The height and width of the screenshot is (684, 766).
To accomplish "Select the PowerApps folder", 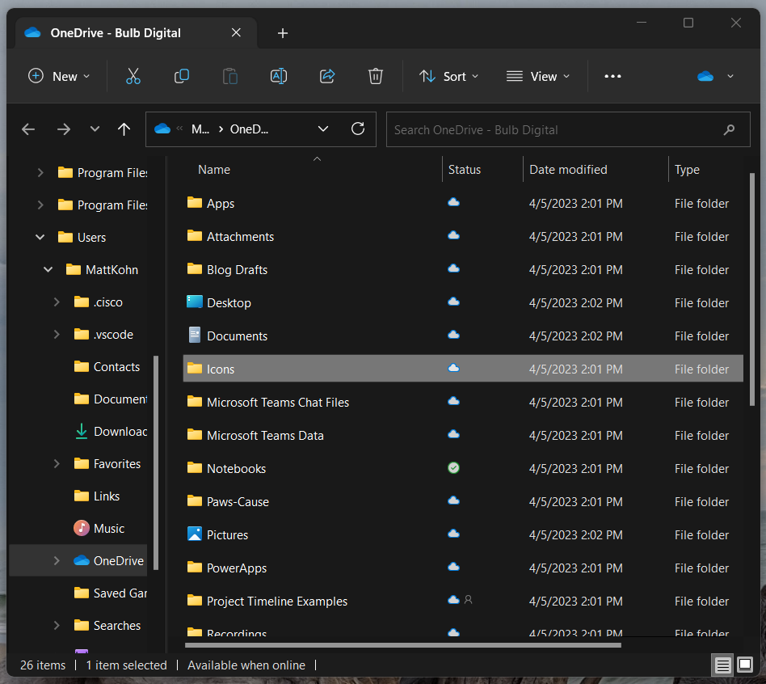I will point(463,568).
